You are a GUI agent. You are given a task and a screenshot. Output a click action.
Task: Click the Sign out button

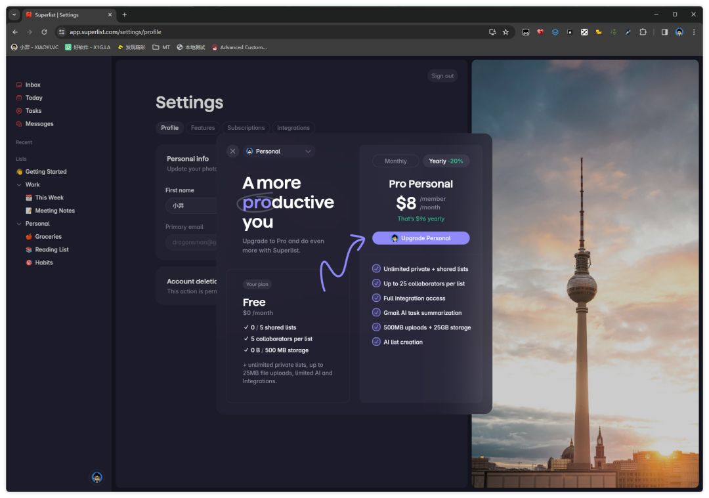[x=442, y=76]
